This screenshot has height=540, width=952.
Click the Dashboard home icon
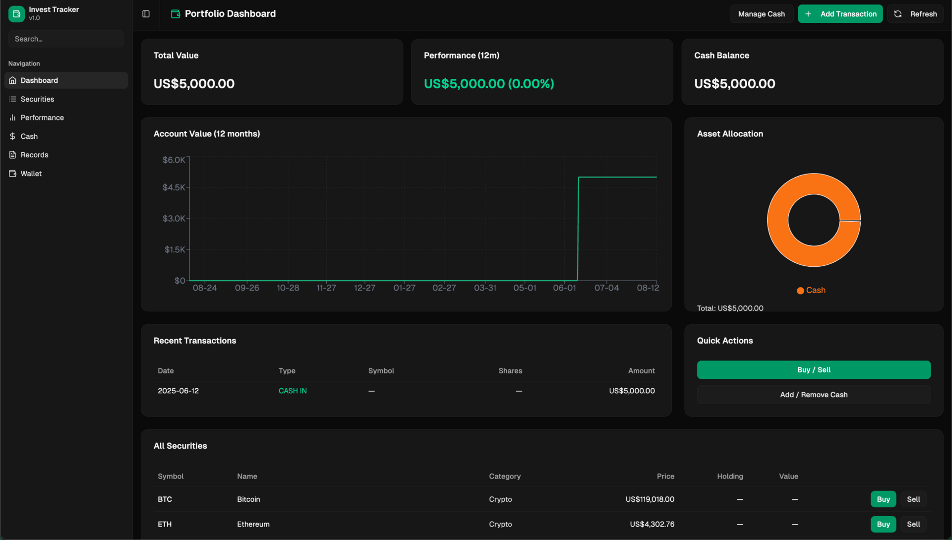coord(13,80)
